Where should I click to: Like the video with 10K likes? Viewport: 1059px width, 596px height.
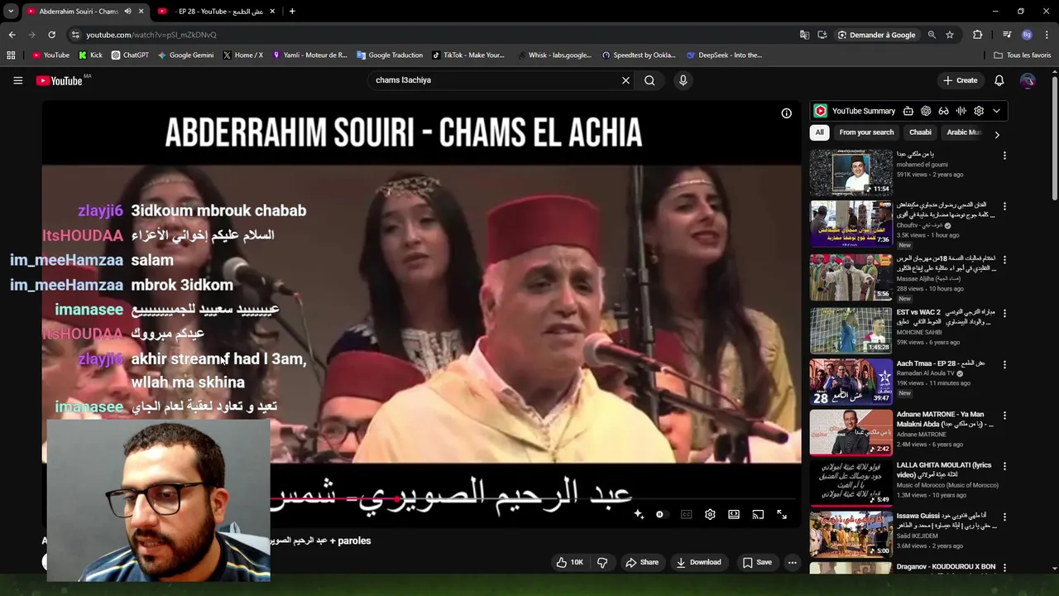coord(570,562)
